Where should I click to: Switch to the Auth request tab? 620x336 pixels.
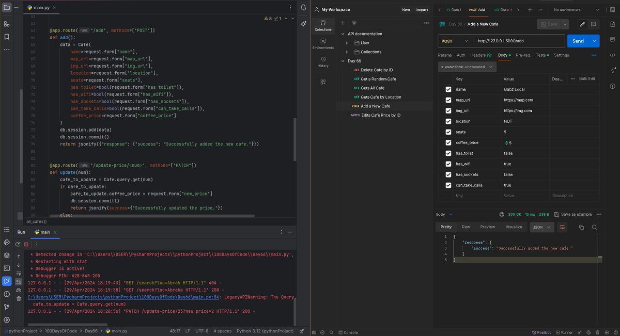461,55
